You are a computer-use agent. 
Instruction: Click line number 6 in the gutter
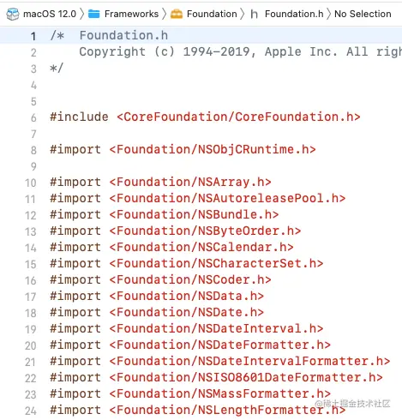[x=33, y=117]
